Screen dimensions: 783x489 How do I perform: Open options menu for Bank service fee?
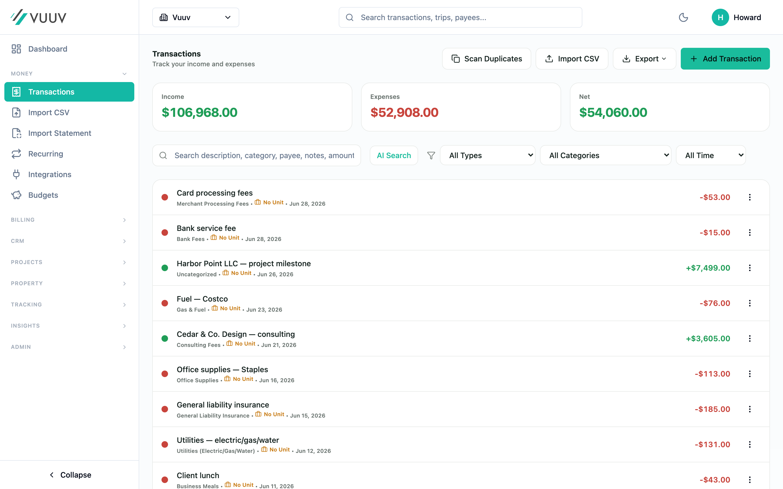coord(750,233)
